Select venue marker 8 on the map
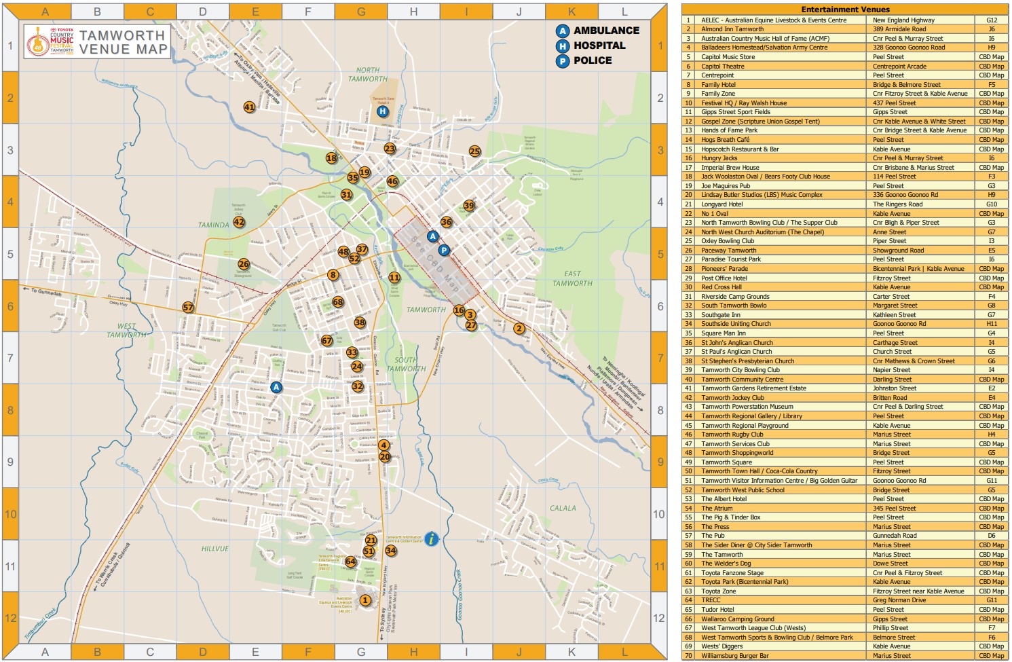The image size is (1012, 662). point(333,275)
